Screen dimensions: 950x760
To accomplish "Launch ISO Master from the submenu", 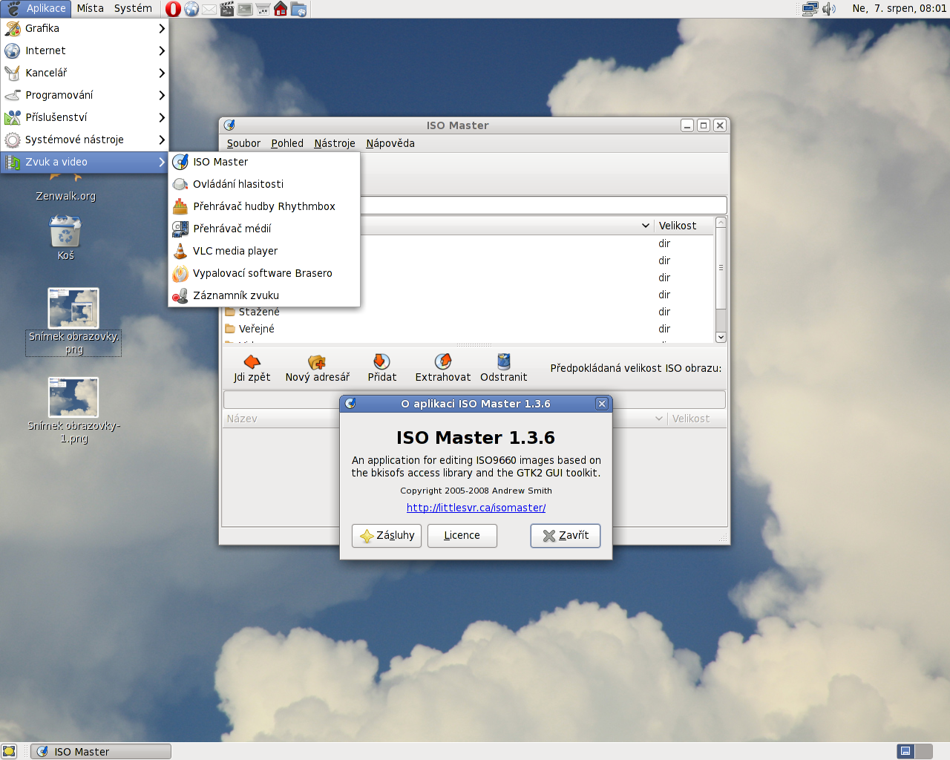I will 264,162.
